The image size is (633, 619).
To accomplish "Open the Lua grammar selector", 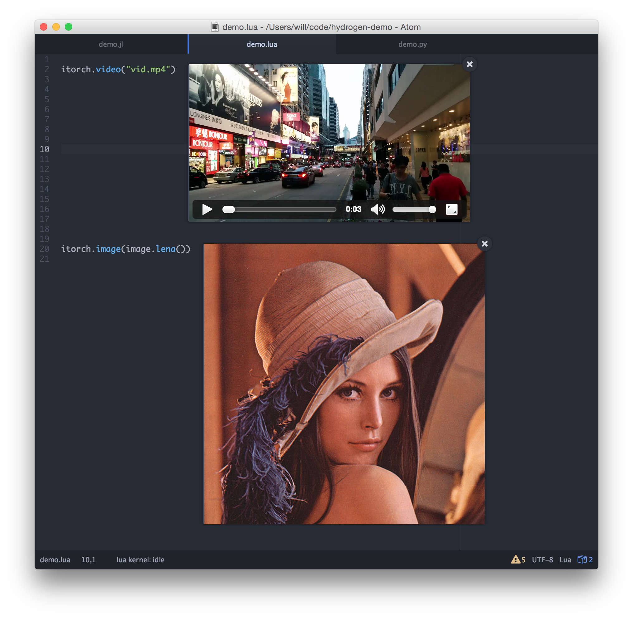I will (565, 560).
